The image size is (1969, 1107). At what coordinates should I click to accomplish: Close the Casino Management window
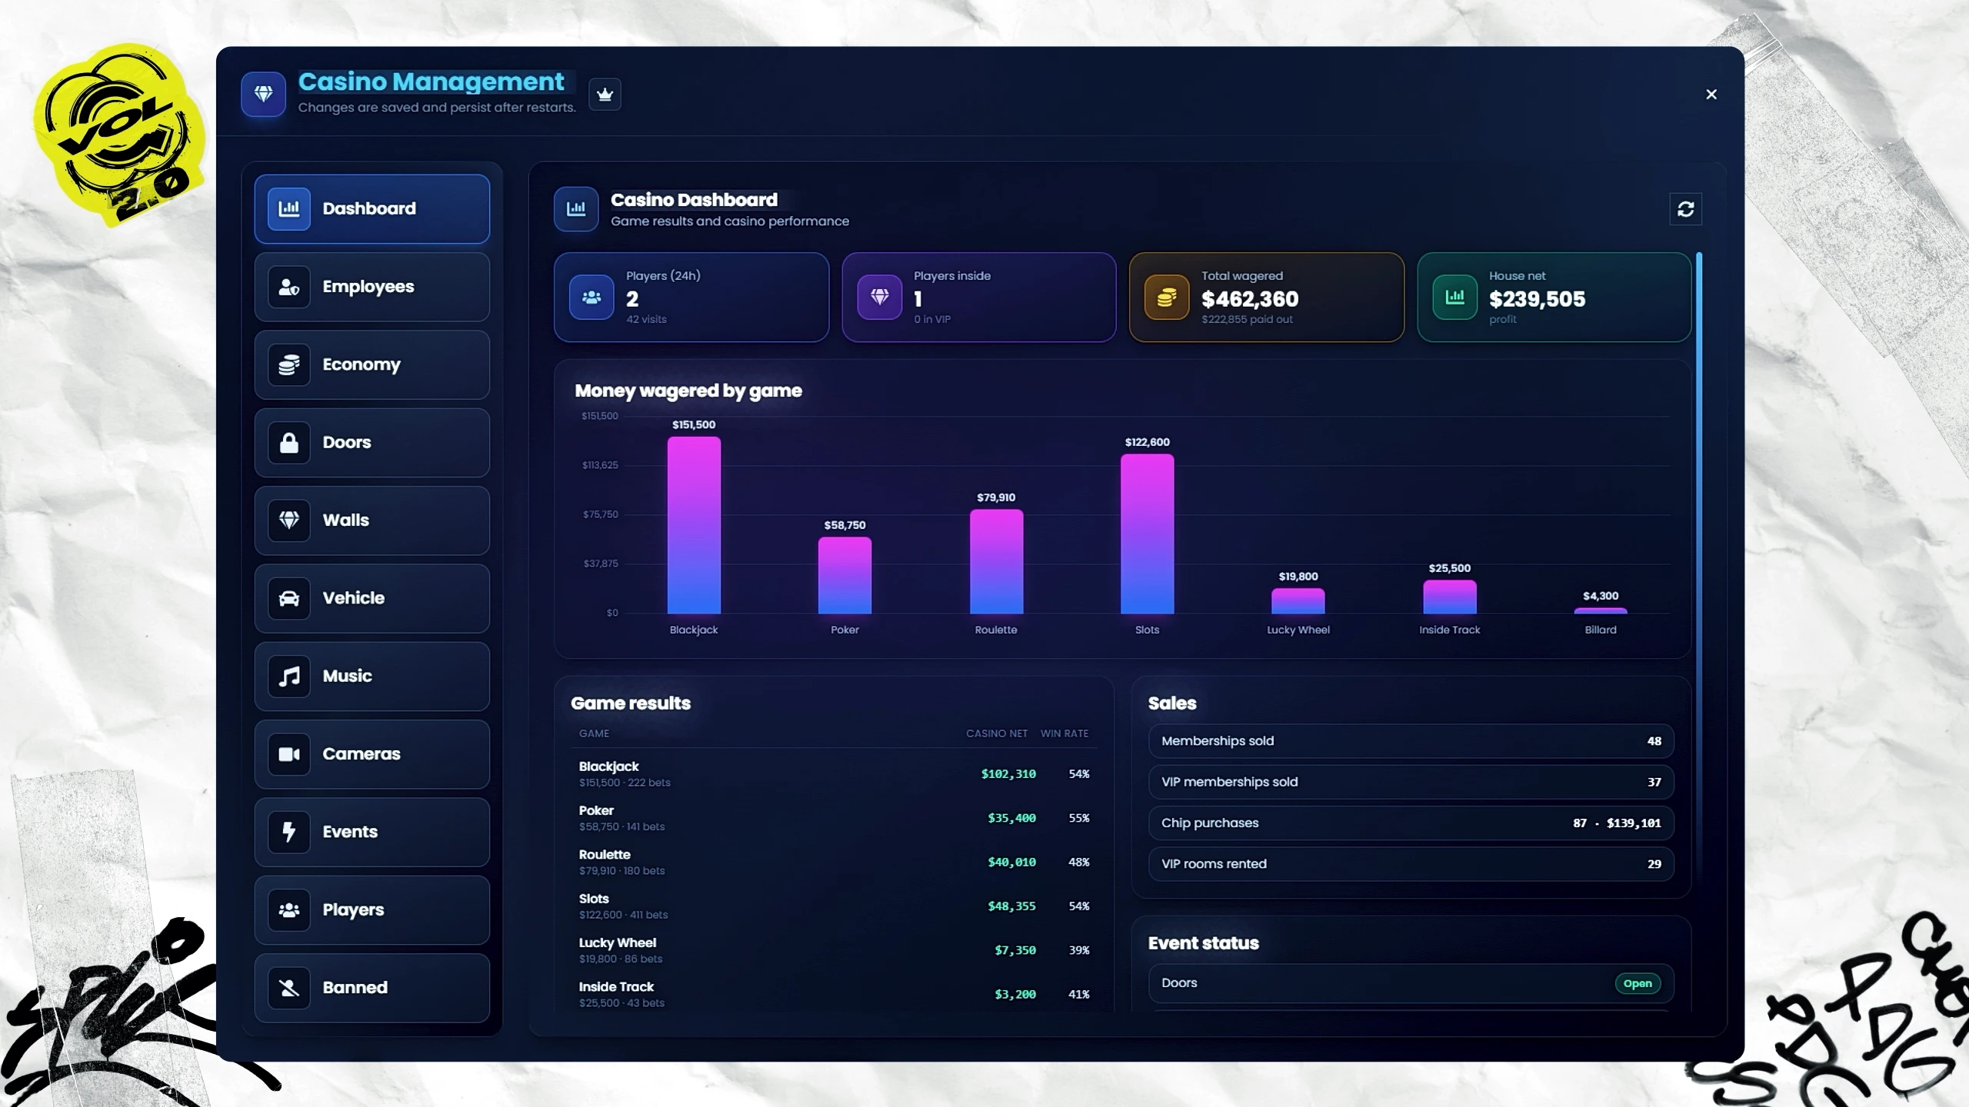click(x=1711, y=94)
